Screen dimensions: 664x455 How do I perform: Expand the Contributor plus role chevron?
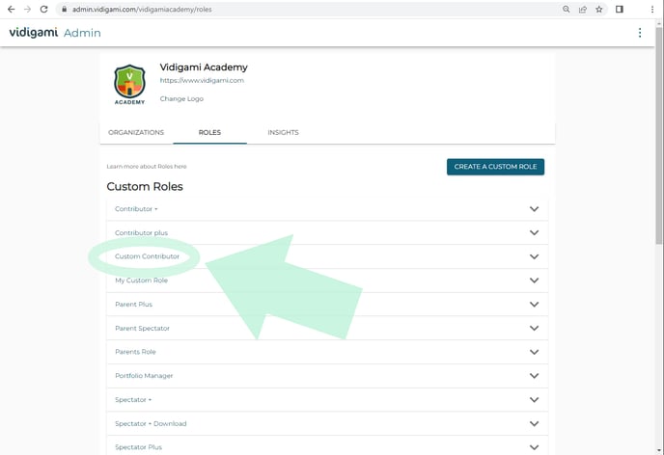click(x=534, y=232)
